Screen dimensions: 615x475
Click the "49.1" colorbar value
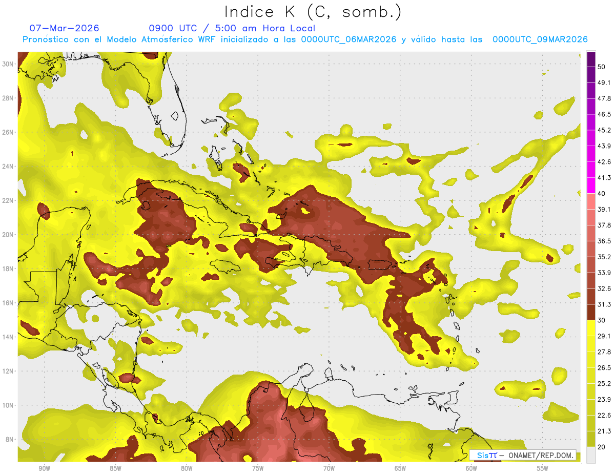(604, 82)
